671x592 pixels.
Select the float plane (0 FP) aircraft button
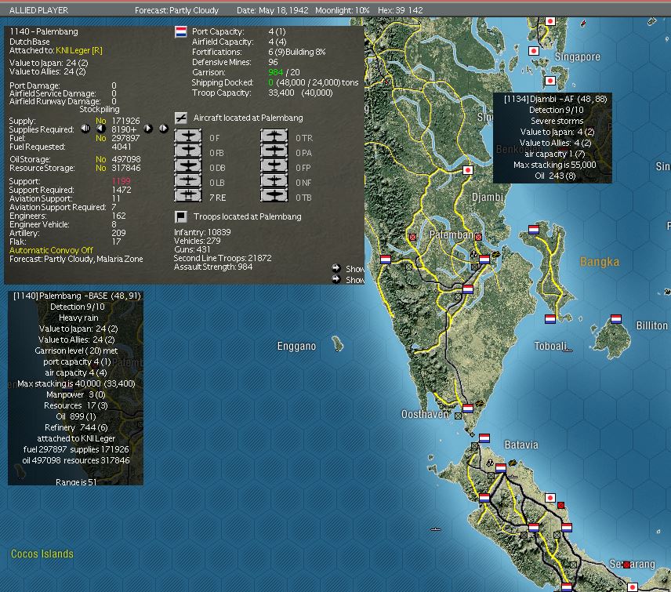point(274,167)
